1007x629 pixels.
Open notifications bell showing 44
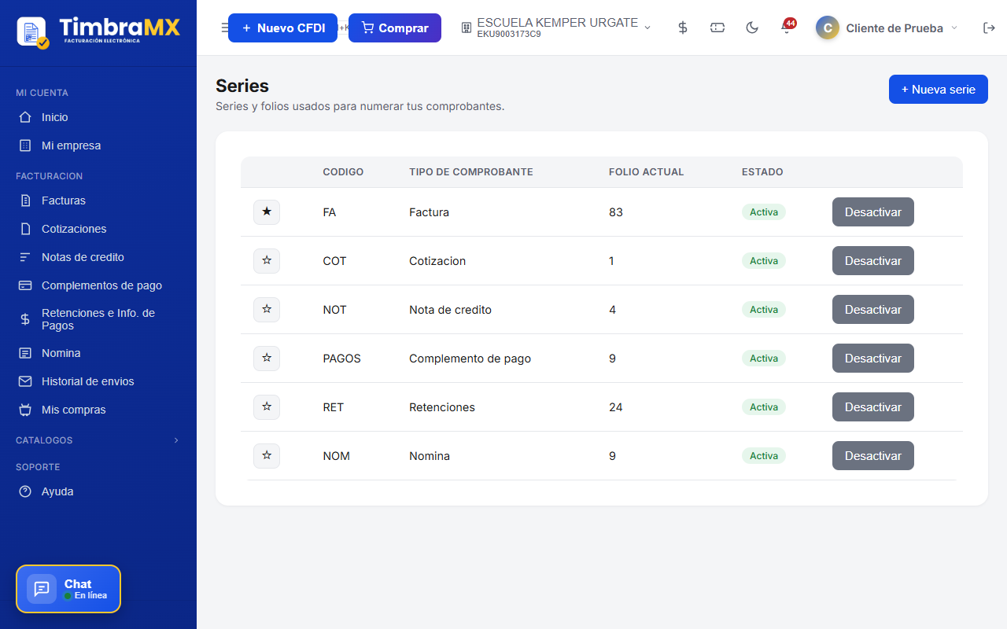(787, 28)
